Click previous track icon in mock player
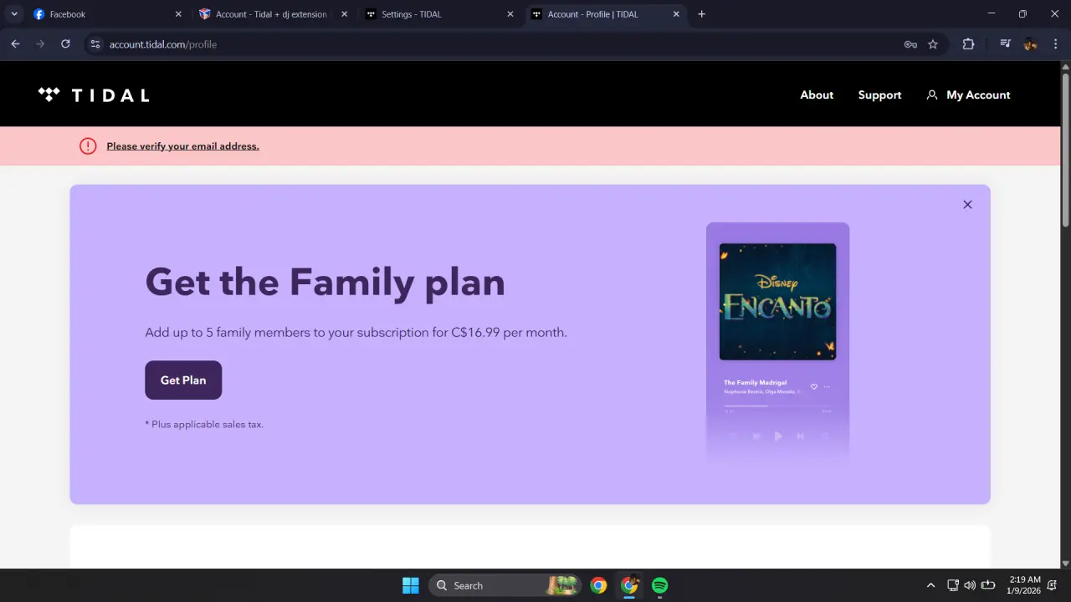This screenshot has width=1071, height=602. tap(756, 436)
